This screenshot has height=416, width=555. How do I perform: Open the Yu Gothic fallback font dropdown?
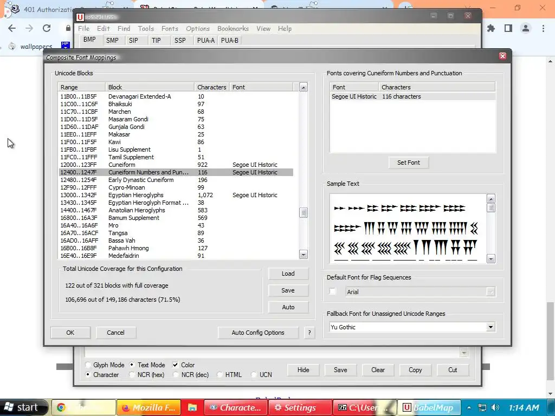coord(491,327)
